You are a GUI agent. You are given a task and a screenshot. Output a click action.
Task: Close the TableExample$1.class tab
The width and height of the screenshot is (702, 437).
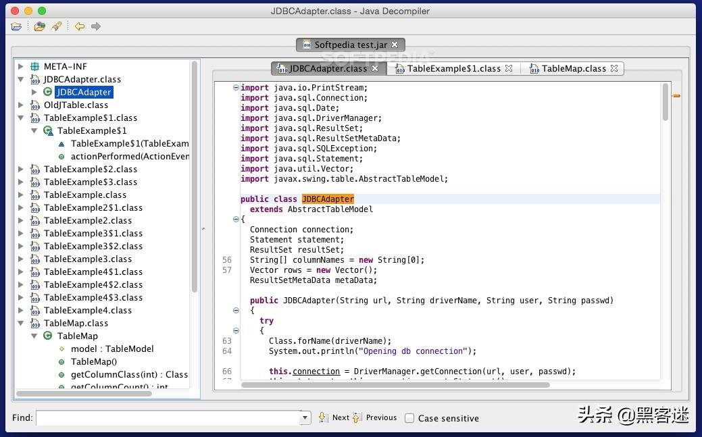(x=509, y=68)
